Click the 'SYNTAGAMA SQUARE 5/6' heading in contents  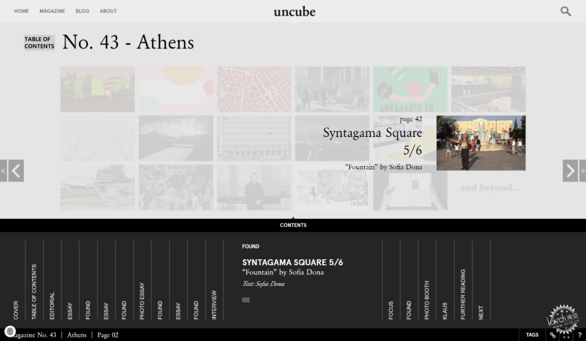point(292,263)
